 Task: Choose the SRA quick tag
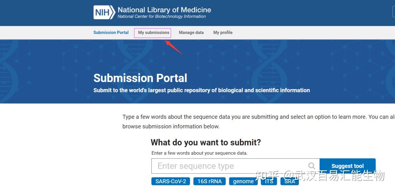point(290,181)
